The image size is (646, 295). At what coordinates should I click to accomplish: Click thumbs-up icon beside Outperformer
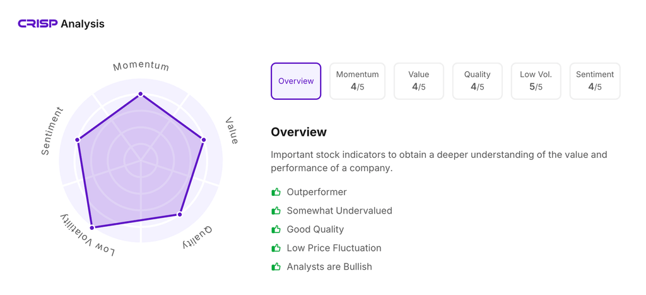(276, 192)
